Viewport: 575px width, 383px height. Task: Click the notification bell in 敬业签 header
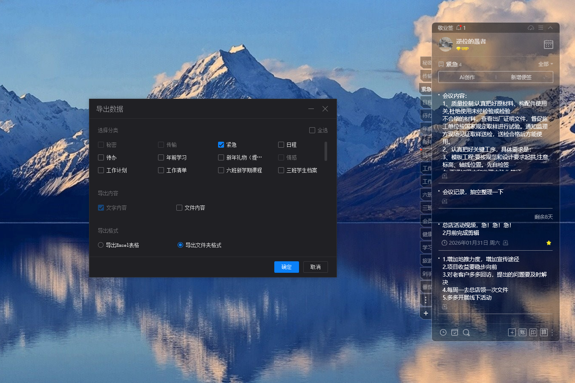coord(459,28)
